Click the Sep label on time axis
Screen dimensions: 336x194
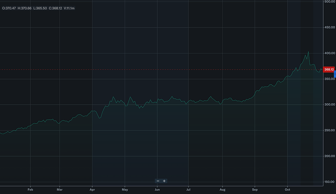[x=255, y=190]
